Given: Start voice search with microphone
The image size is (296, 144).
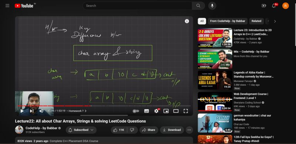Looking at the screenshot, I should 212,6.
